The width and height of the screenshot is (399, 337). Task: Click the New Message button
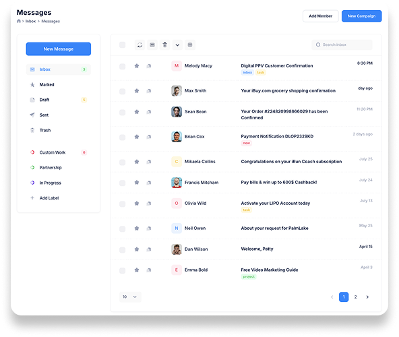pyautogui.click(x=59, y=49)
